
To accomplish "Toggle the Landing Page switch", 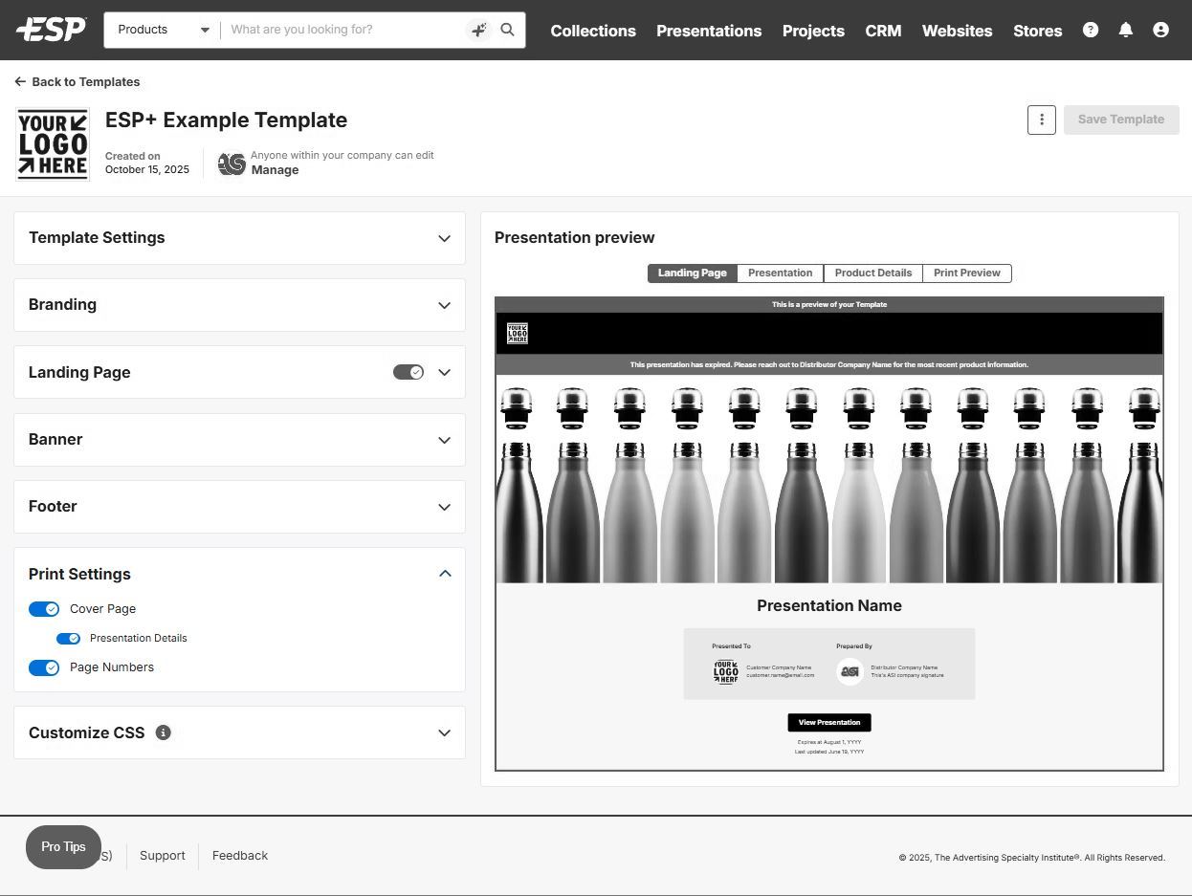I will pos(408,372).
